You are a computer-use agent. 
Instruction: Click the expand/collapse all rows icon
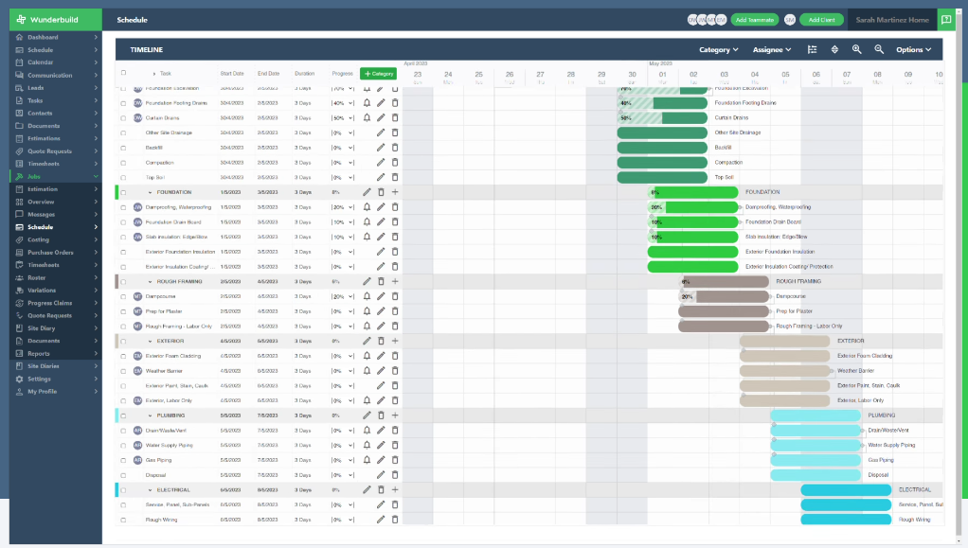(834, 49)
